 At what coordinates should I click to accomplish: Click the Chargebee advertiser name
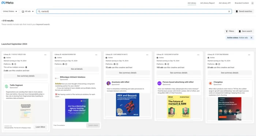coord(218,82)
